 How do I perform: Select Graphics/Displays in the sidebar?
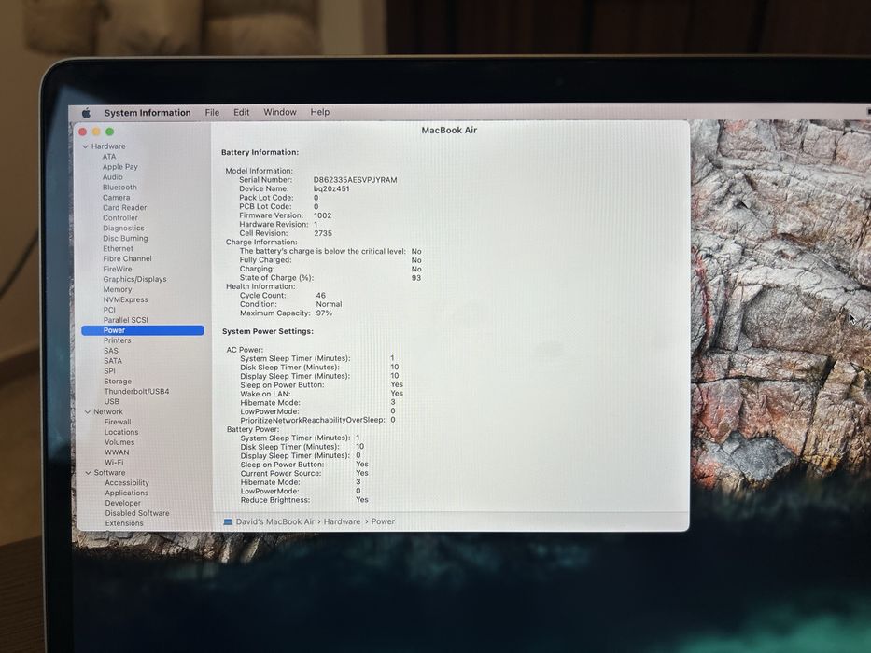[134, 279]
